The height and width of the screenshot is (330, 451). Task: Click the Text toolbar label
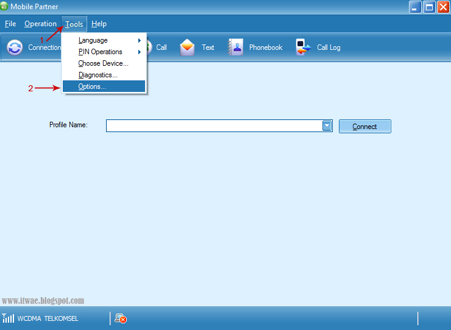(208, 47)
